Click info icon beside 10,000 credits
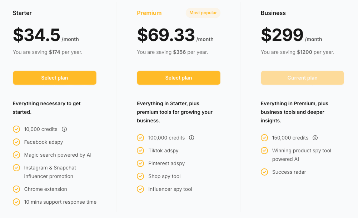The height and width of the screenshot is (218, 358). [64, 129]
